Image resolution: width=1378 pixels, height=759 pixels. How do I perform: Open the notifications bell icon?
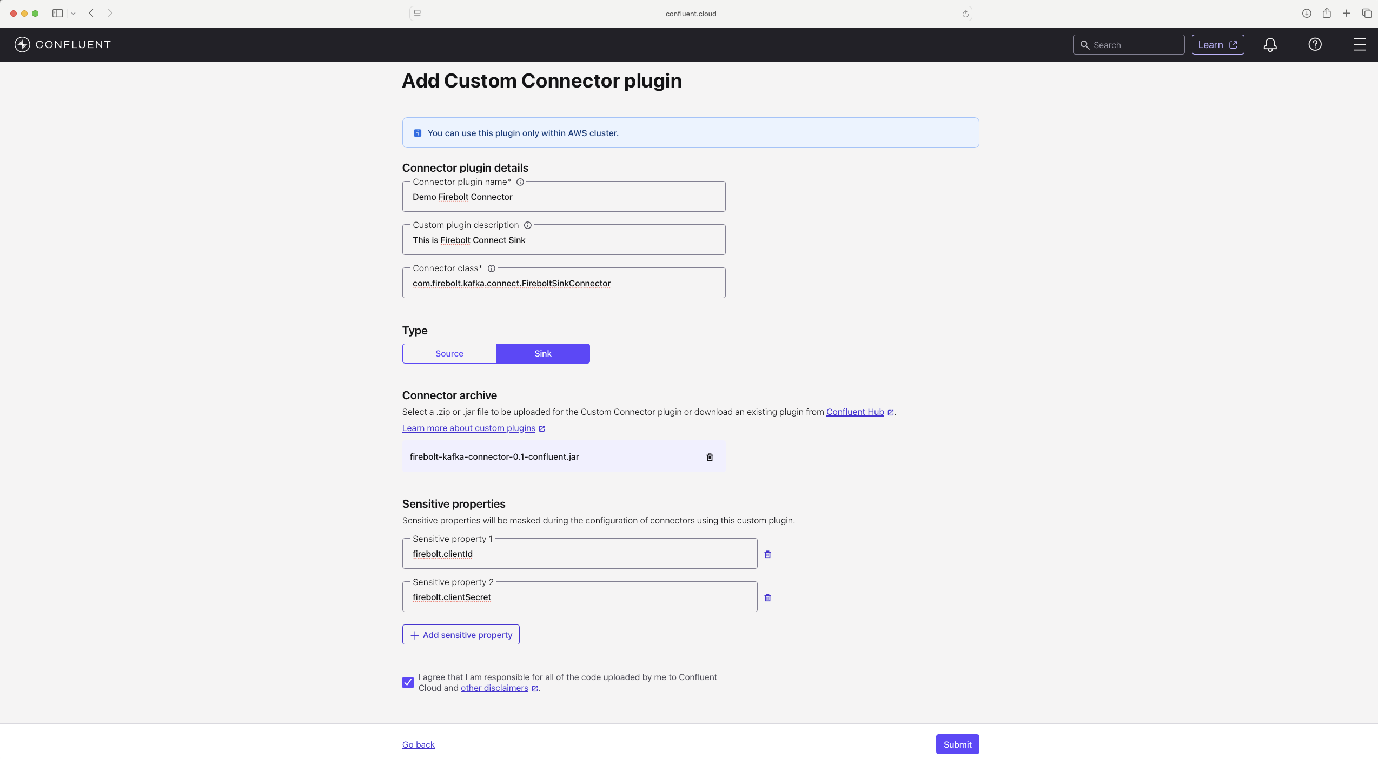click(1270, 45)
